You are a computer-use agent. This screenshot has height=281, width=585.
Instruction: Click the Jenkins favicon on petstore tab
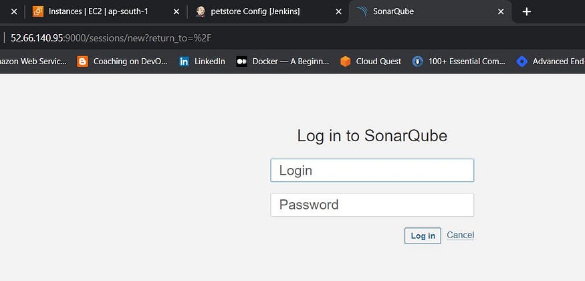pos(201,11)
